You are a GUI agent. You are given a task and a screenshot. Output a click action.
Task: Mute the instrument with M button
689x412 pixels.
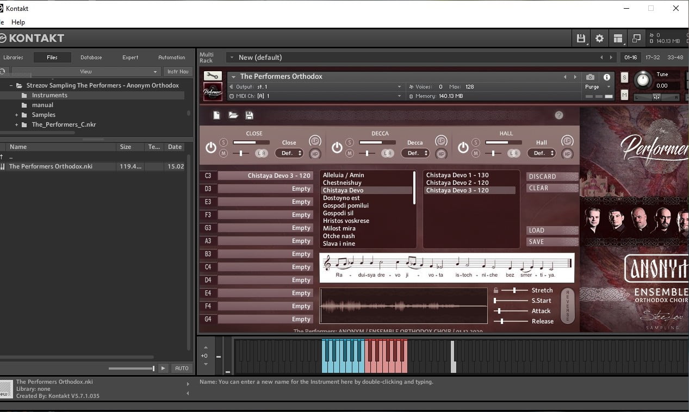pyautogui.click(x=624, y=95)
